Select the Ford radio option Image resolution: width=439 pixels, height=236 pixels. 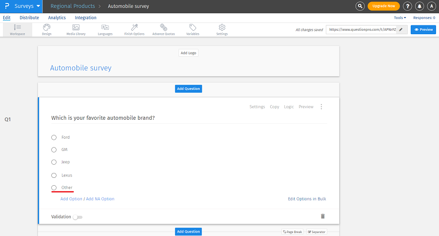tap(54, 137)
